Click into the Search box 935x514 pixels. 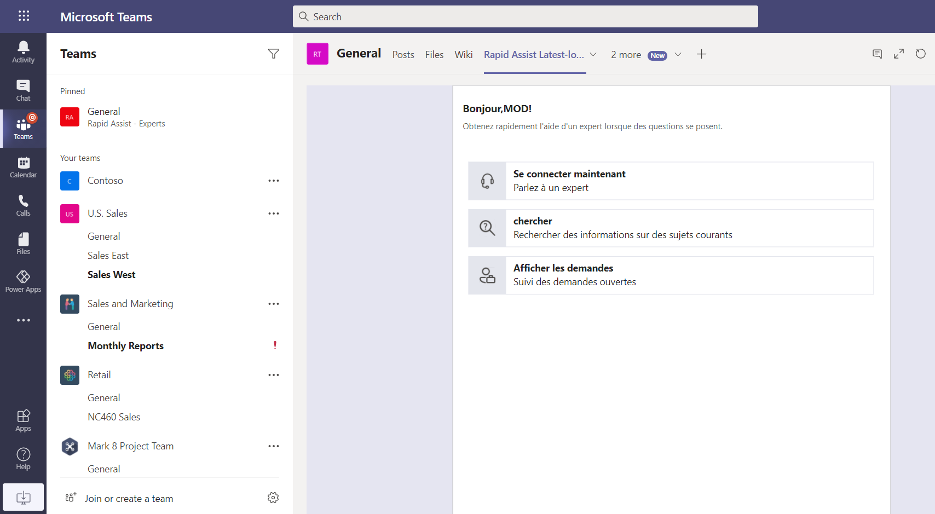[x=526, y=16]
